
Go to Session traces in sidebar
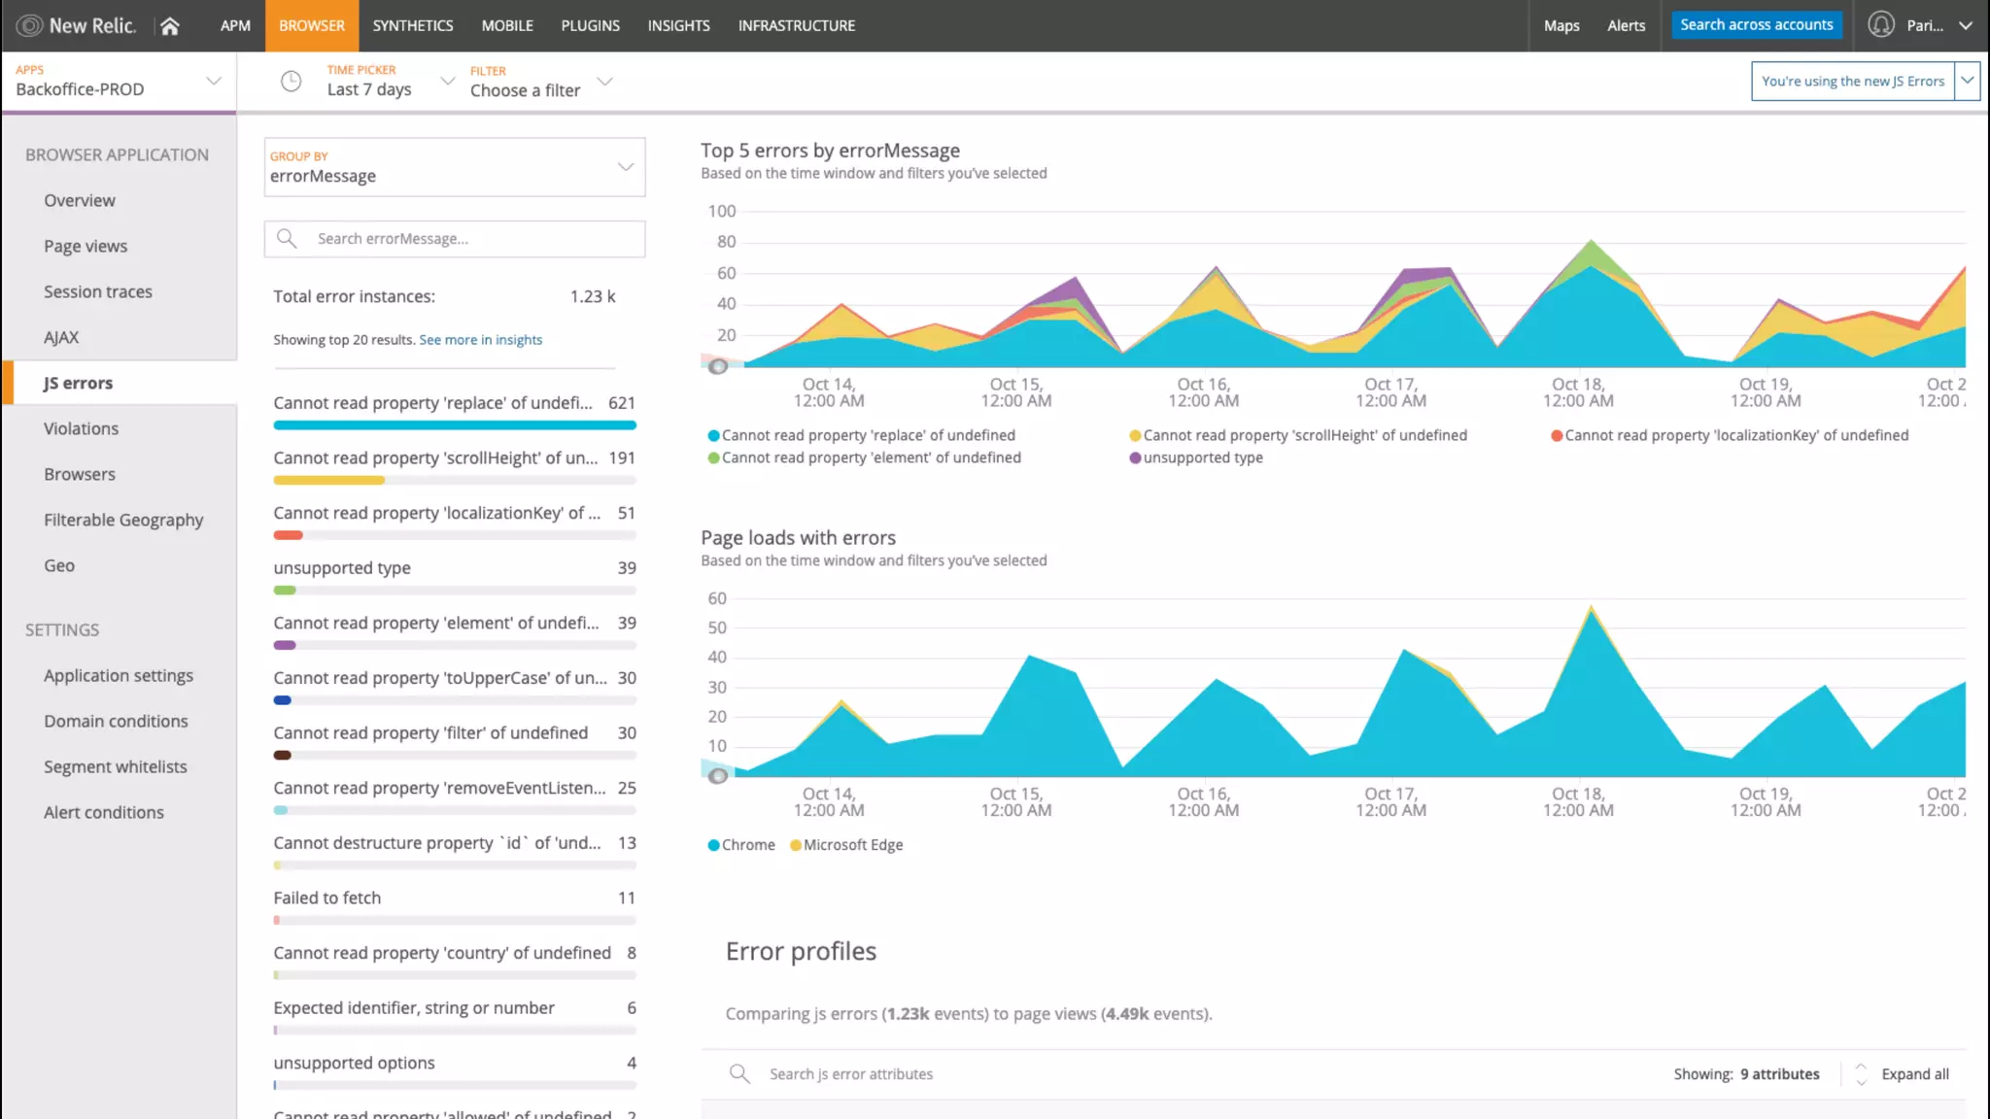coord(98,291)
